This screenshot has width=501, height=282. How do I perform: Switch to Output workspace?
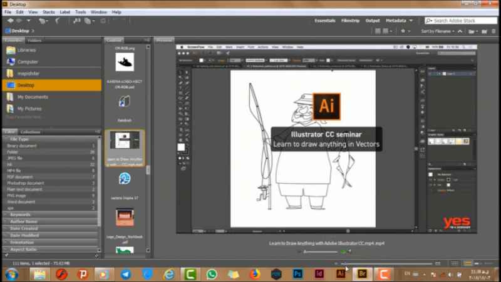[x=373, y=21]
